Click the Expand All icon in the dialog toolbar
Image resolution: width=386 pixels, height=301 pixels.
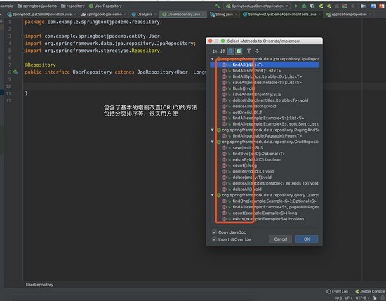249,51
